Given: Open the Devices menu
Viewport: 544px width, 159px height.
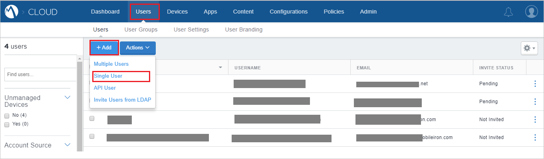Looking at the screenshot, I should [177, 12].
